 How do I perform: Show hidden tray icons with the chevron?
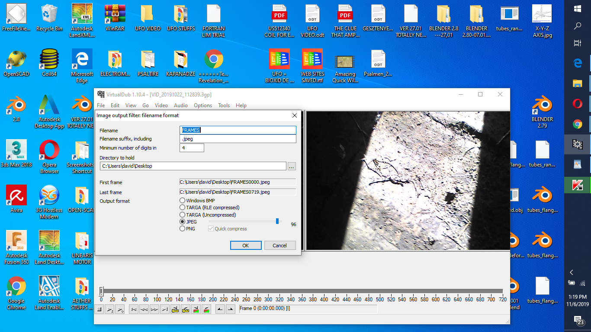click(x=572, y=272)
